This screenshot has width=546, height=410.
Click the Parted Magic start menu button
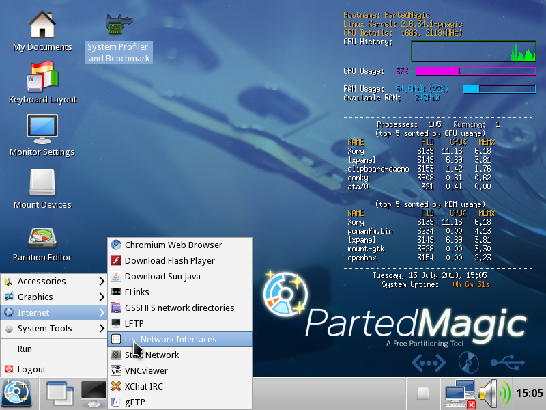tap(16, 394)
